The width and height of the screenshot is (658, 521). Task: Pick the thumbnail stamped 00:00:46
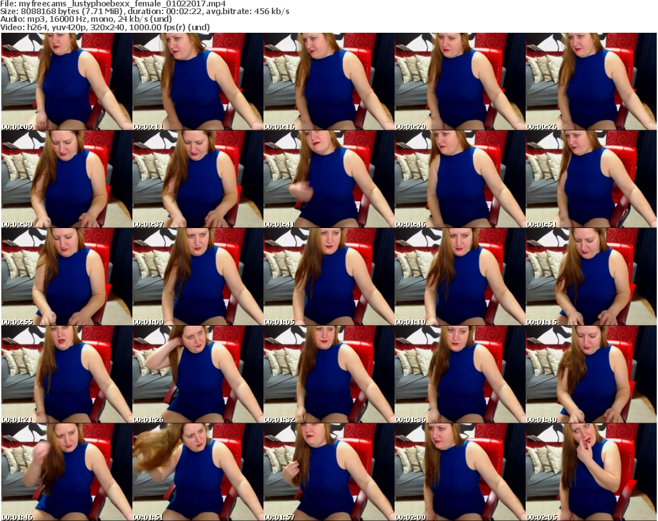[460, 179]
